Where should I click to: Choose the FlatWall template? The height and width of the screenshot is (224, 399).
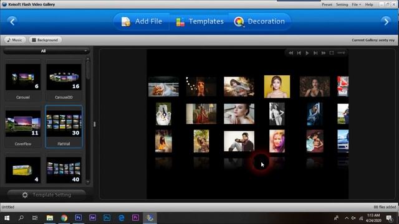pos(64,127)
